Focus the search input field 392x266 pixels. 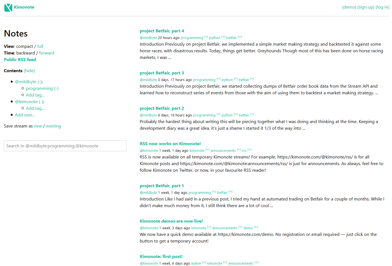(x=65, y=146)
